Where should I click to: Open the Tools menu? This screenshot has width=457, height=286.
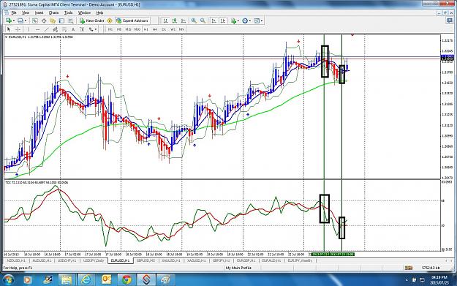[x=69, y=13]
